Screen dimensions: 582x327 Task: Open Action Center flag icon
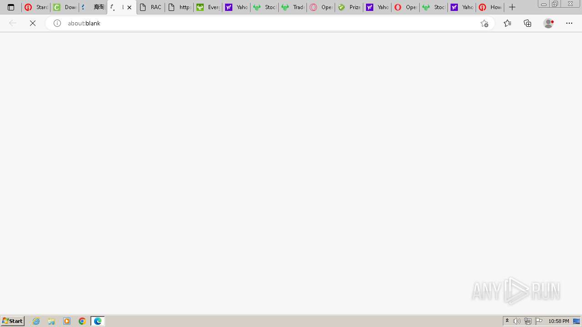(x=539, y=321)
